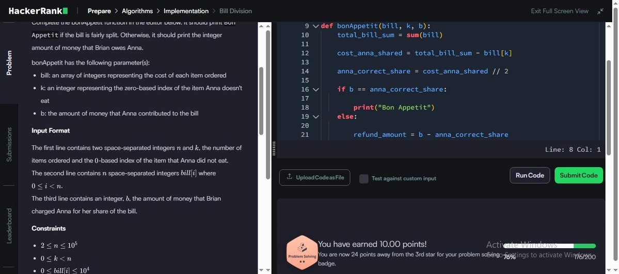Click the upload arrow icon in Upload Code as File
This screenshot has height=274, width=619.
point(290,177)
